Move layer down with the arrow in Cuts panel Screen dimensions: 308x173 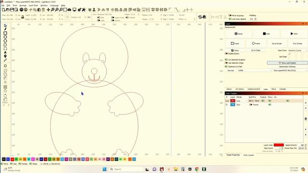coord(306,108)
